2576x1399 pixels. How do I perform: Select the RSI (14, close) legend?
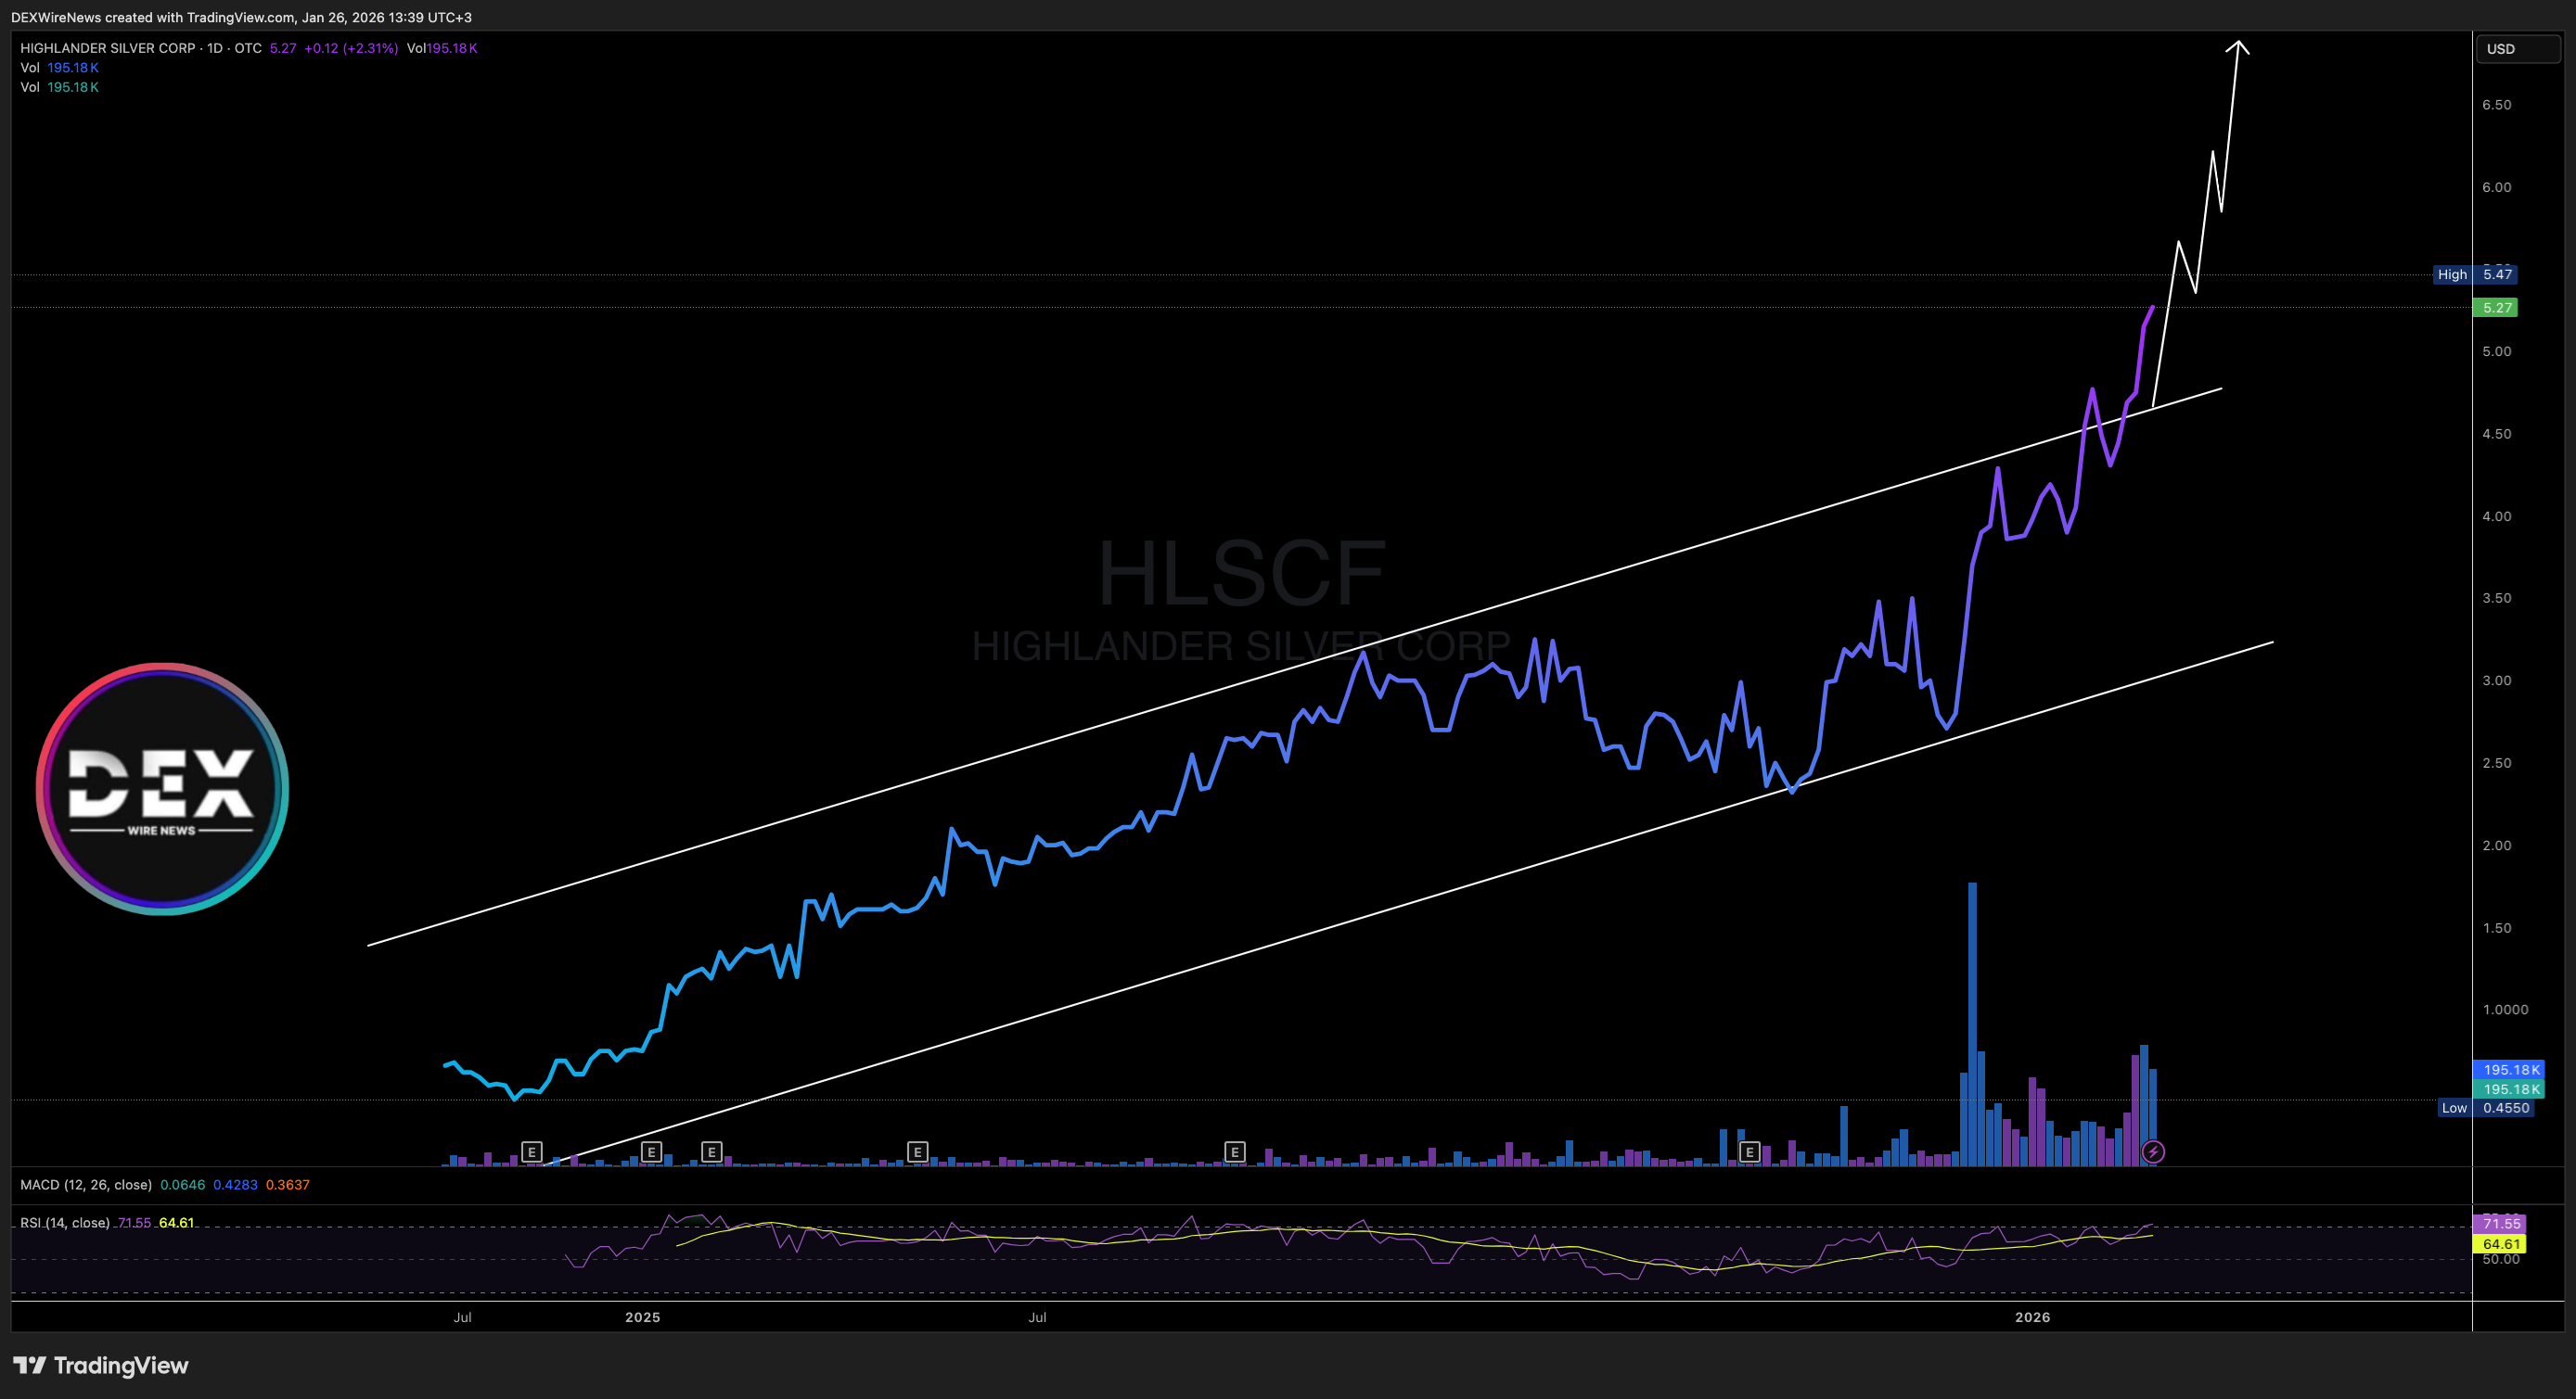coord(65,1222)
